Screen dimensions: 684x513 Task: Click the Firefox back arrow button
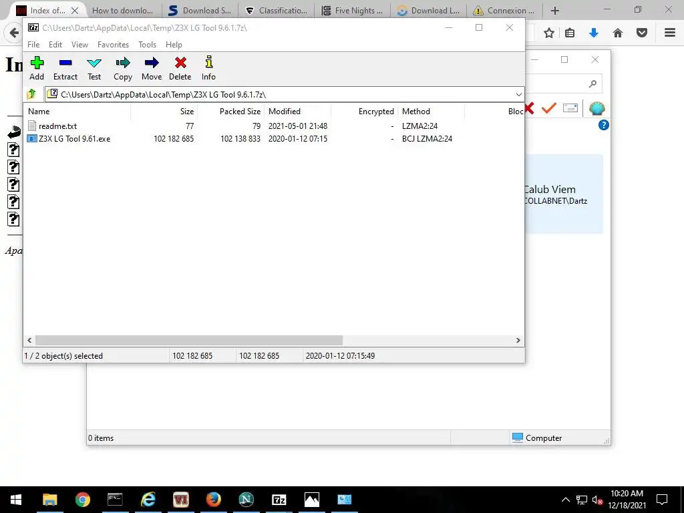(x=13, y=33)
